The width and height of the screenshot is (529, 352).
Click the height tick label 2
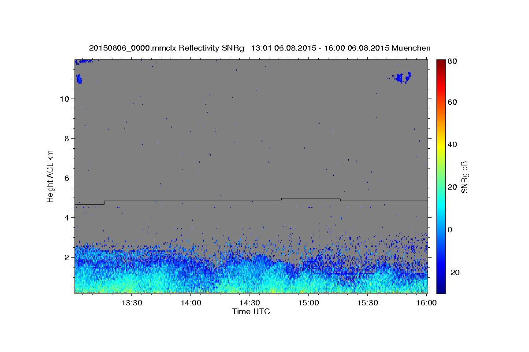point(66,257)
